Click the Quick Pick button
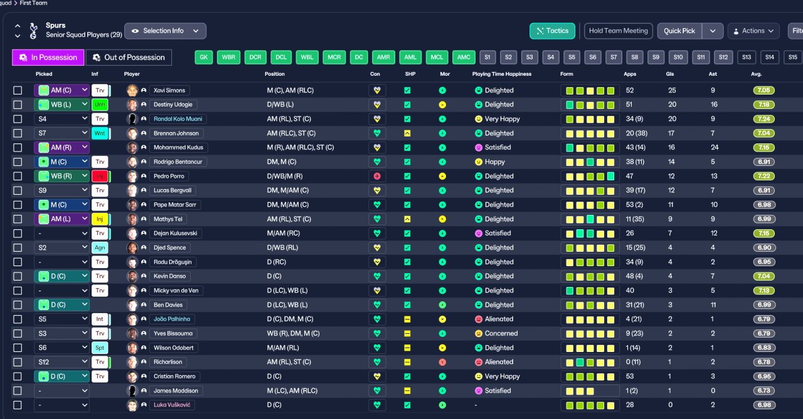 pyautogui.click(x=680, y=31)
